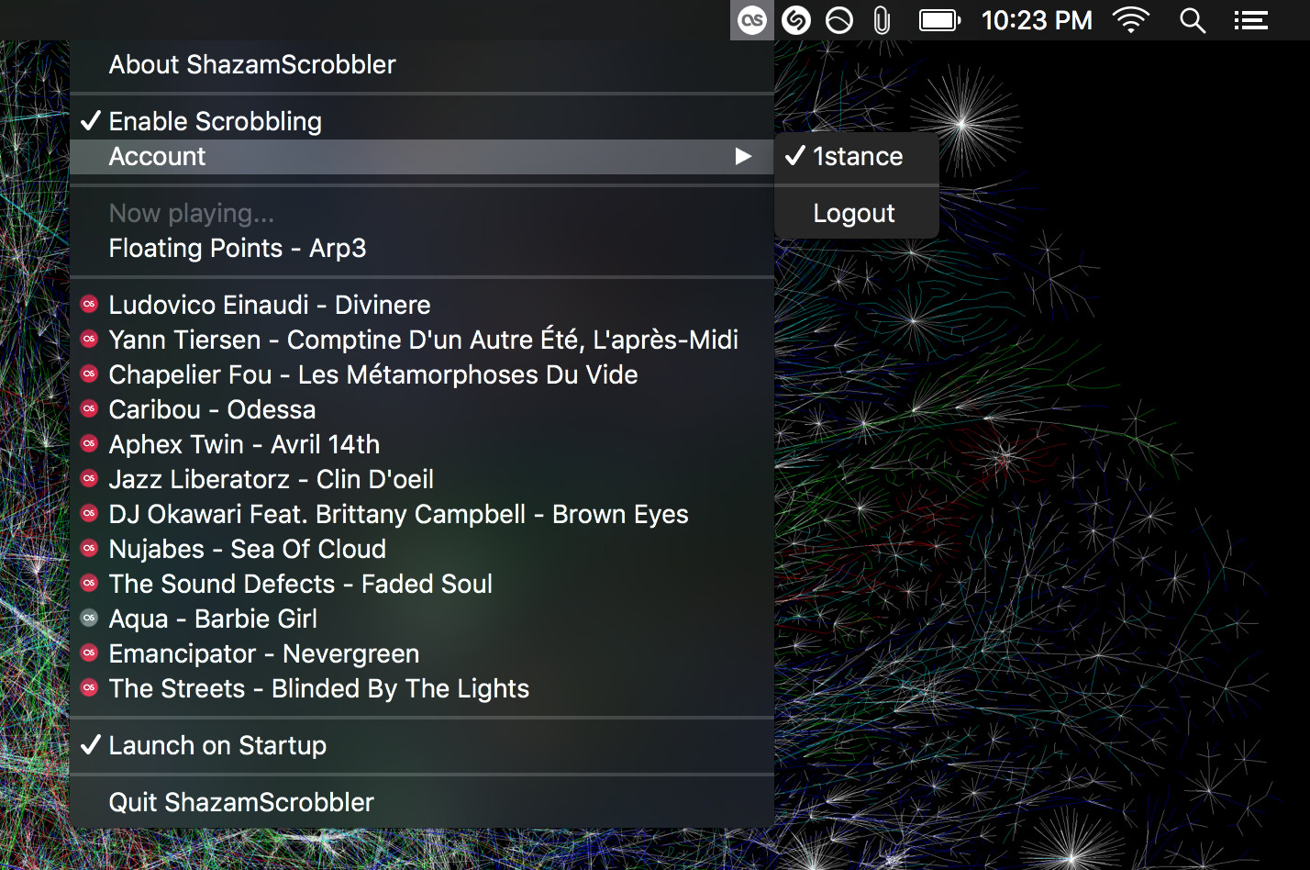Select Jazz Liberatorz - Clin D'oeil
Viewport: 1310px width, 870px height.
(422, 479)
